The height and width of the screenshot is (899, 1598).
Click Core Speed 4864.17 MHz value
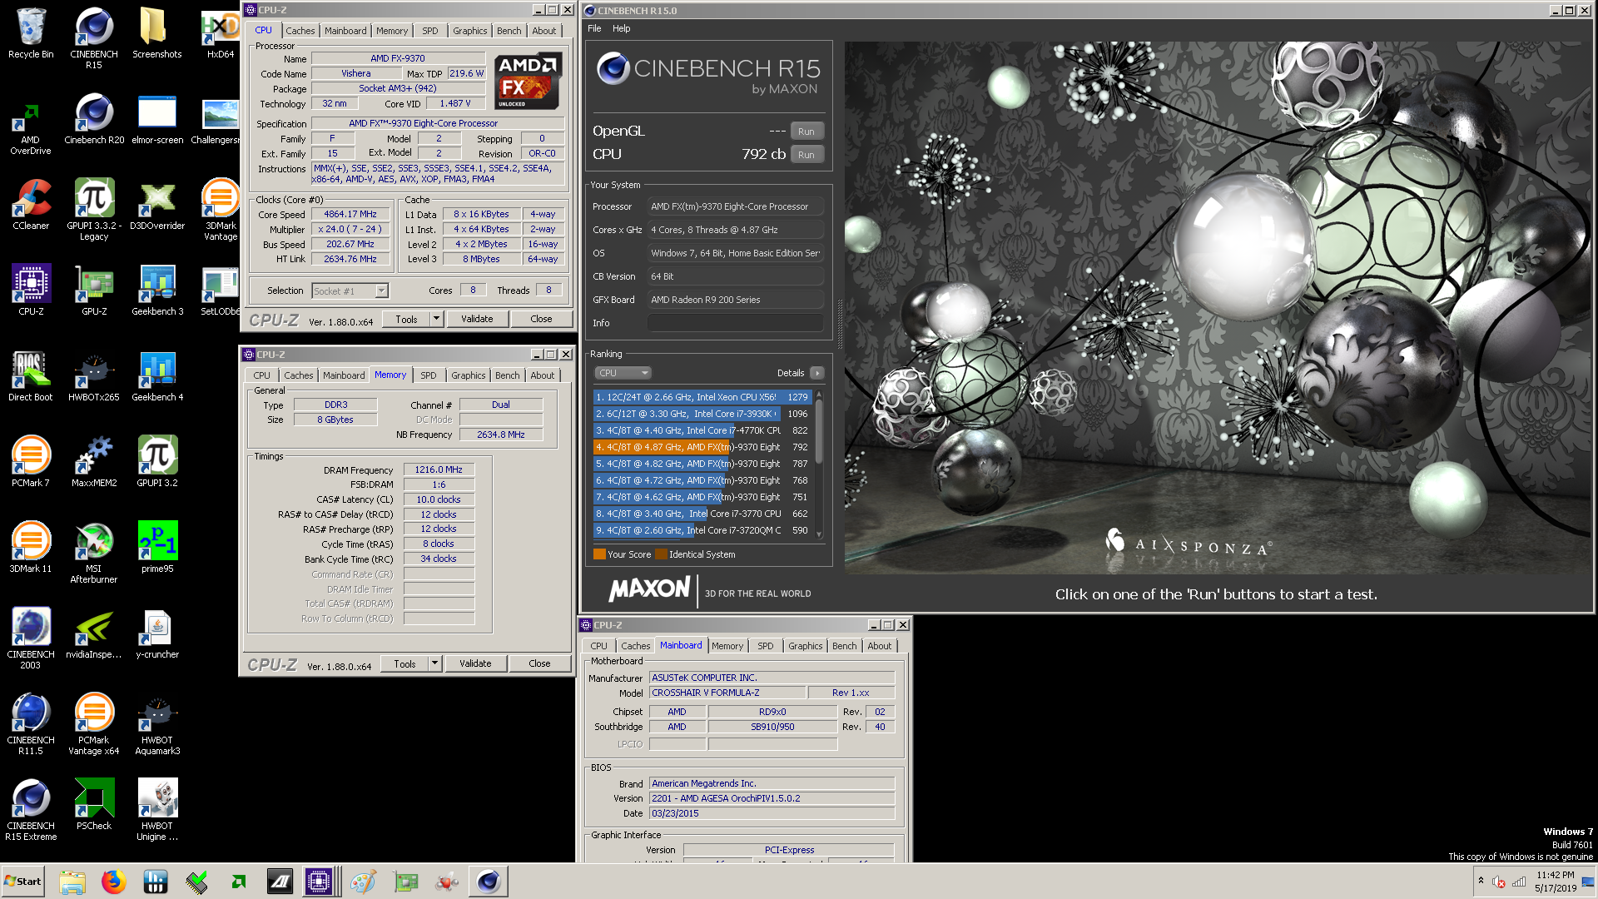pyautogui.click(x=350, y=214)
